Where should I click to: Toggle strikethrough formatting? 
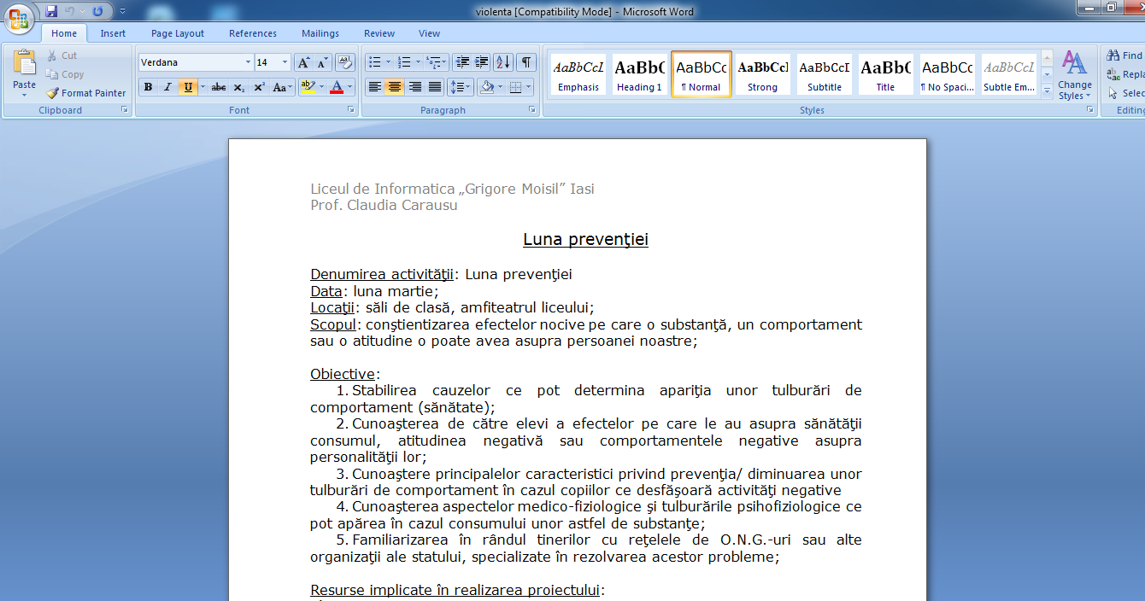(x=219, y=87)
